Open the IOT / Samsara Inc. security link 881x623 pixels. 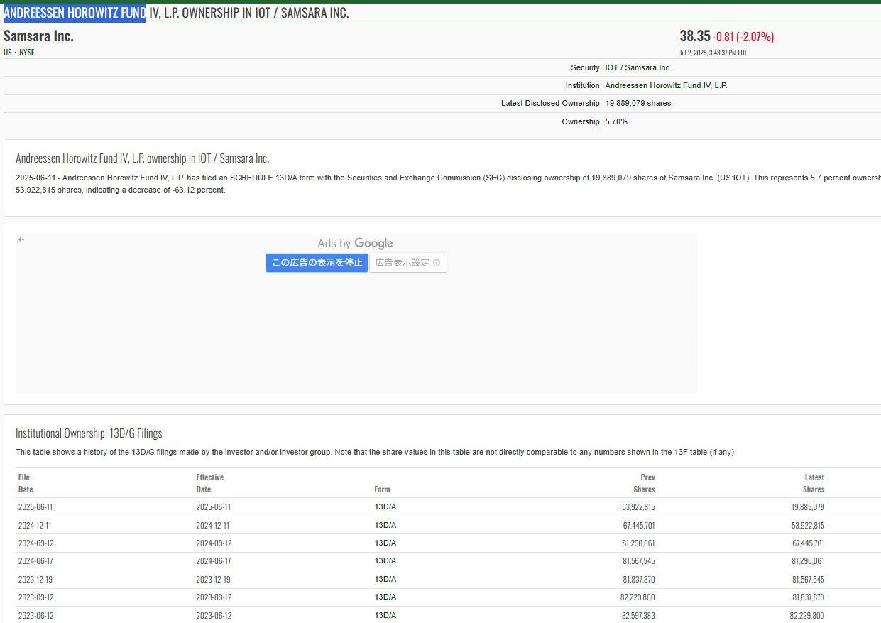click(x=638, y=67)
